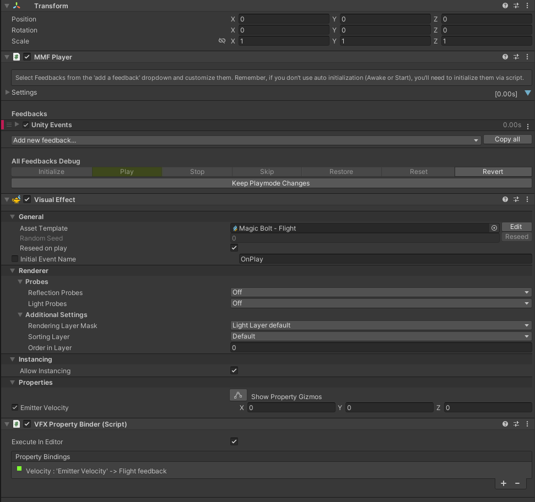Click green swatch of Velocity binding
Screen dimensions: 535x502
coord(19,469)
